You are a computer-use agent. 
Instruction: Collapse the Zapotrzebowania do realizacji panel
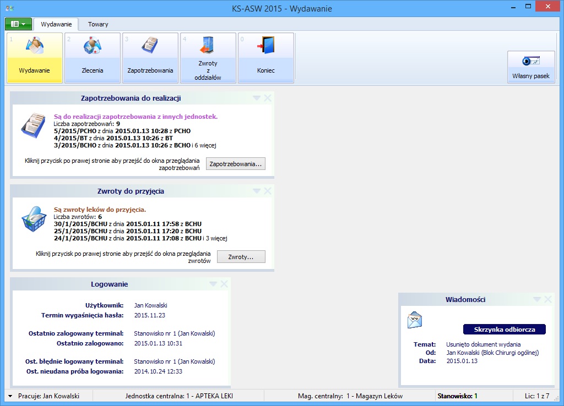(256, 98)
